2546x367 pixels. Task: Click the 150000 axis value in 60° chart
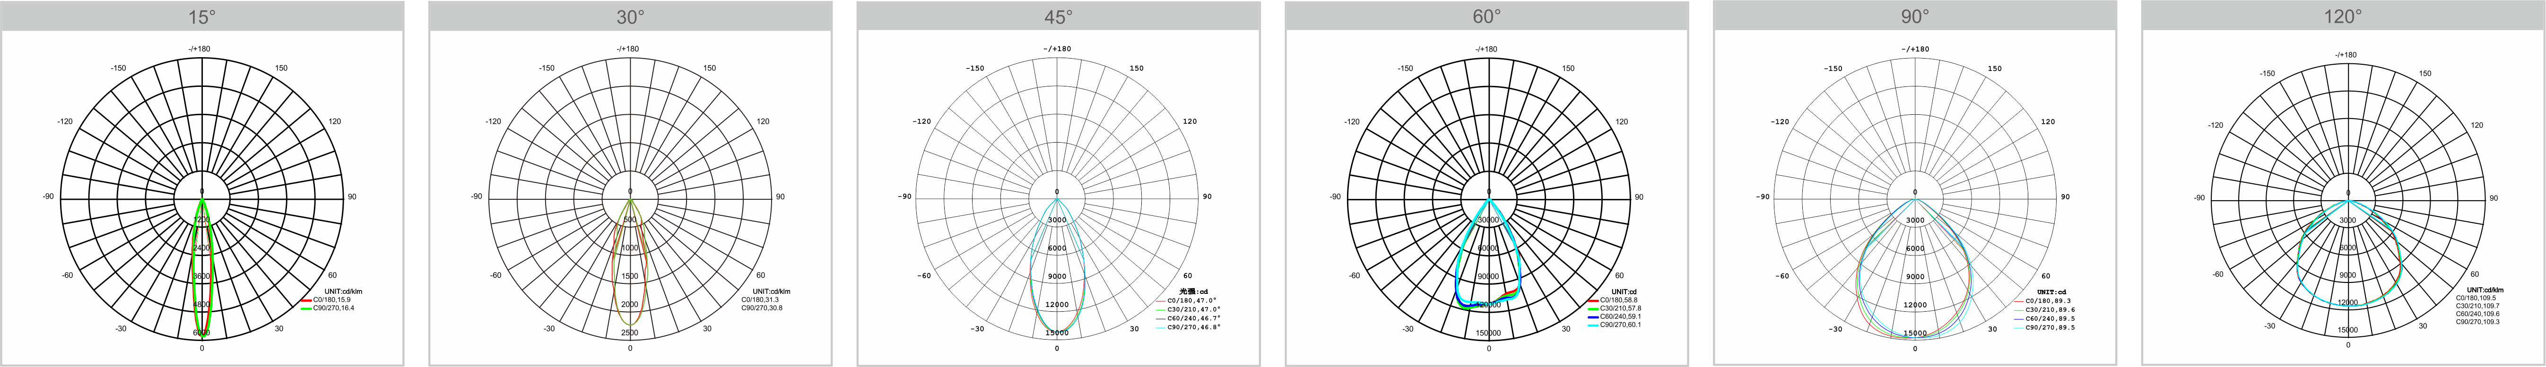pos(1487,333)
